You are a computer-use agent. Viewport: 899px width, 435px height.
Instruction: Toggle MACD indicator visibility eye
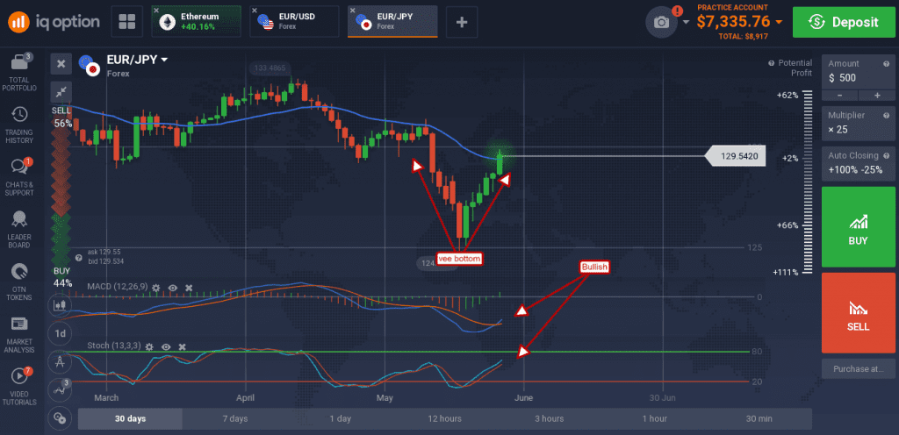(173, 287)
